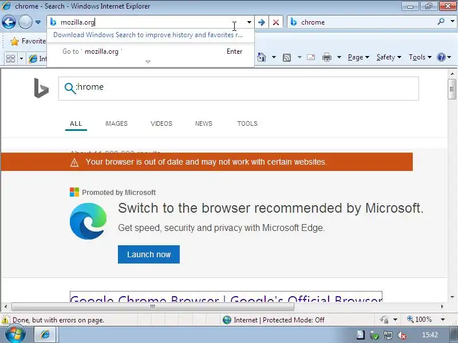Click the horizontal scrollbar thumb

tap(153, 306)
